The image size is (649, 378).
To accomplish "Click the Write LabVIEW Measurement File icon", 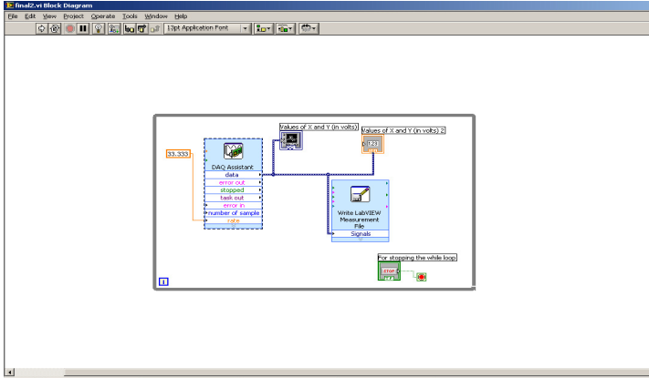I will click(360, 194).
